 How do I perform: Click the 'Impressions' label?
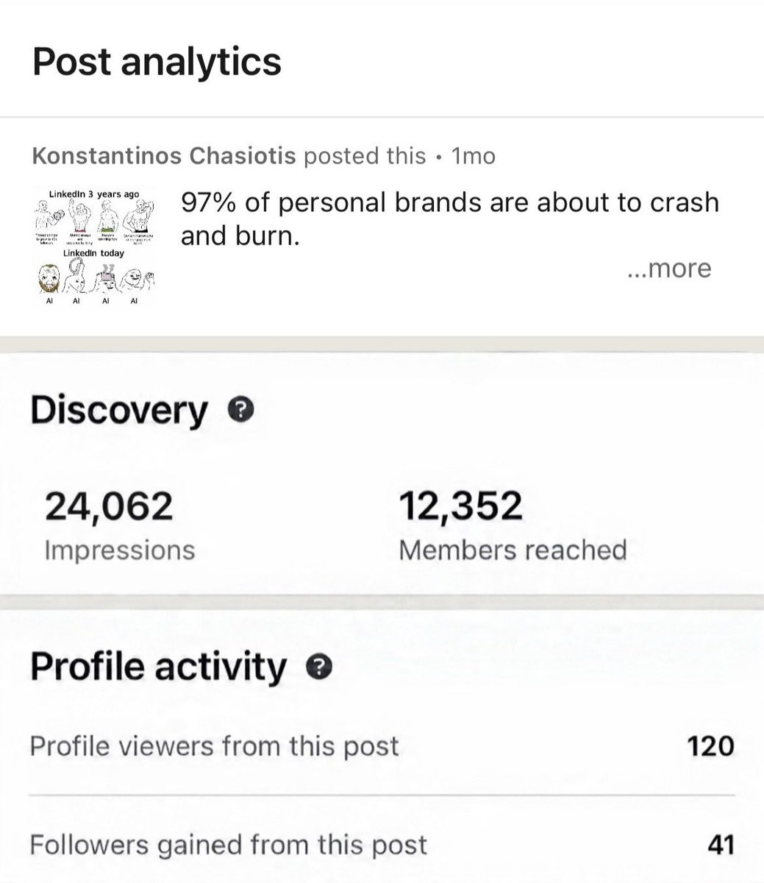tap(120, 550)
